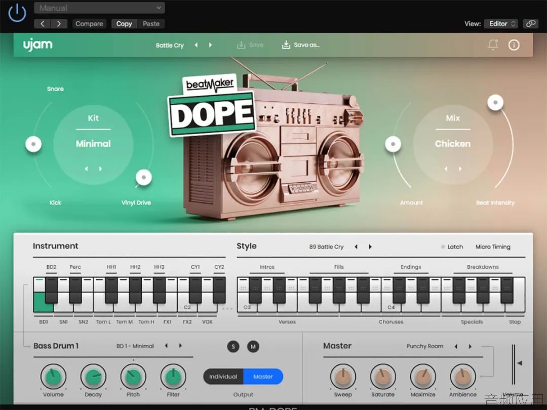547x410 pixels.
Task: Click the Save preset icon
Action: coord(241,45)
